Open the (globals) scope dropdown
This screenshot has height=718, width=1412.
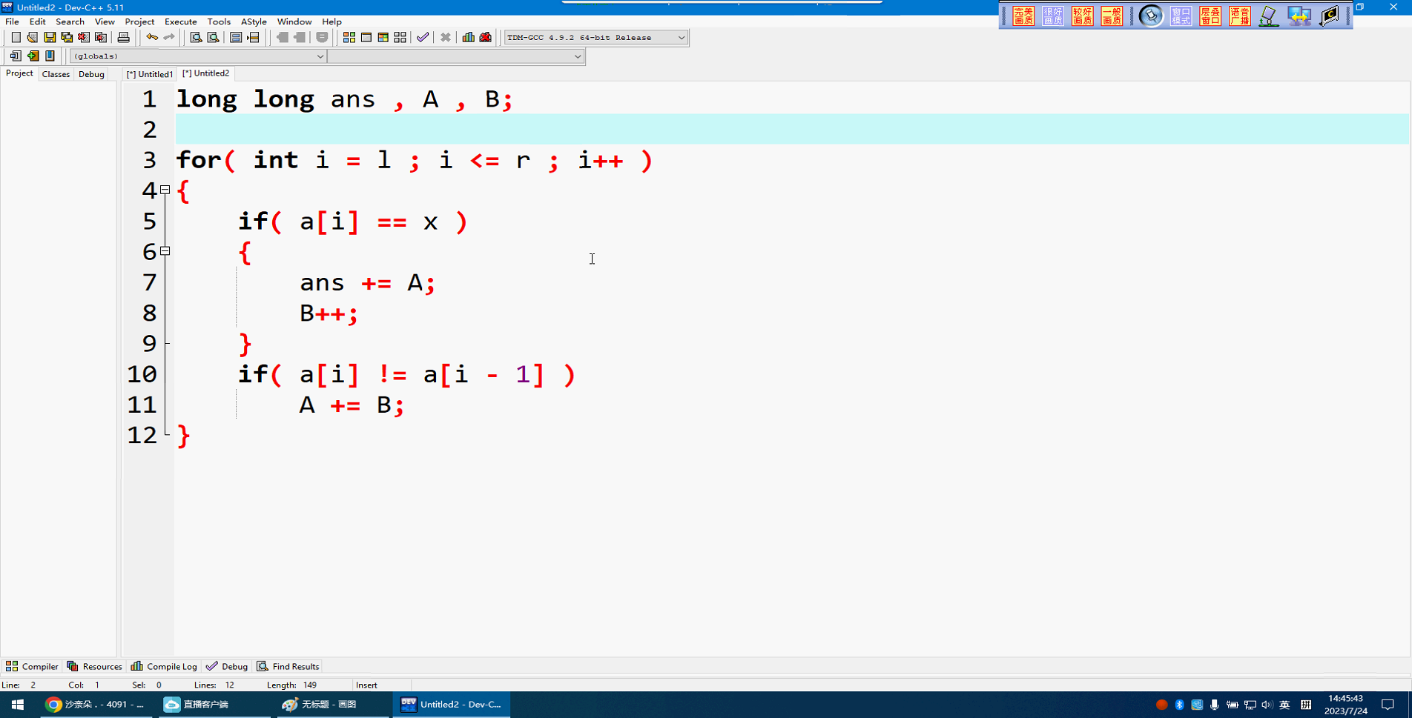[198, 56]
